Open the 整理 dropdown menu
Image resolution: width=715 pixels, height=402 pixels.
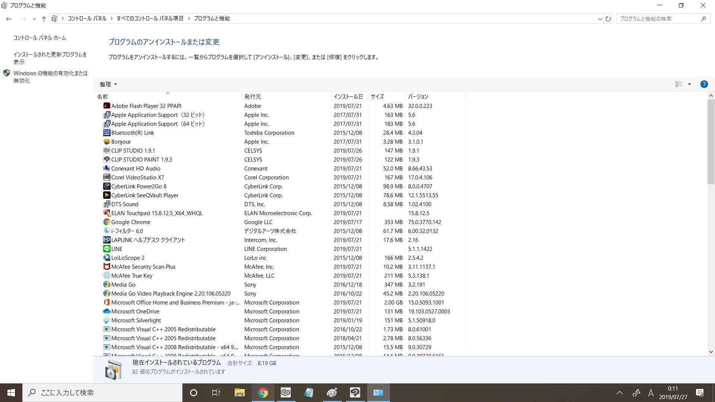point(108,84)
